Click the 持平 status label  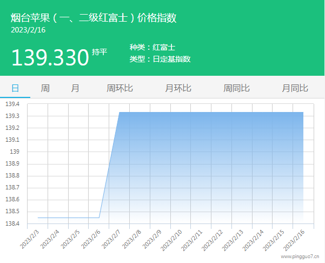100,52
